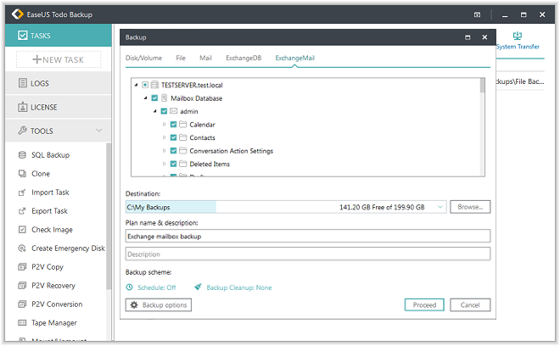Toggle the Contacts folder checkbox

point(173,137)
